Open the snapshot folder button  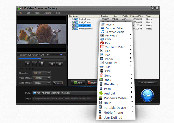pos(59,64)
